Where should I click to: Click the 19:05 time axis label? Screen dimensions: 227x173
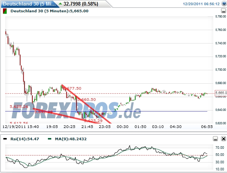[x=52, y=127]
